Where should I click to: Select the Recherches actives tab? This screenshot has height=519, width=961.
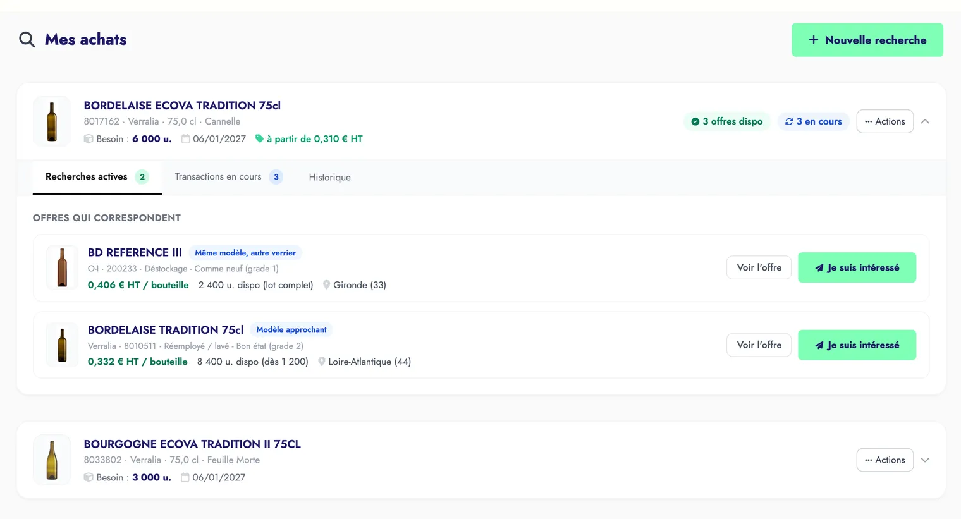point(97,177)
